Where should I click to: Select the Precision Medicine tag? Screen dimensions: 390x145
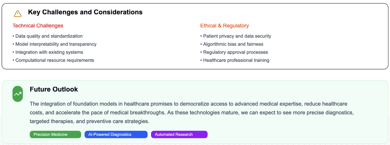(x=55, y=134)
